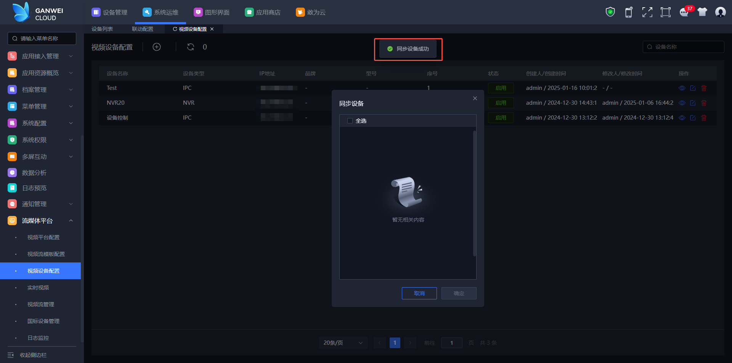Click the sync devices refresh icon
Image resolution: width=732 pixels, height=363 pixels.
pos(191,47)
